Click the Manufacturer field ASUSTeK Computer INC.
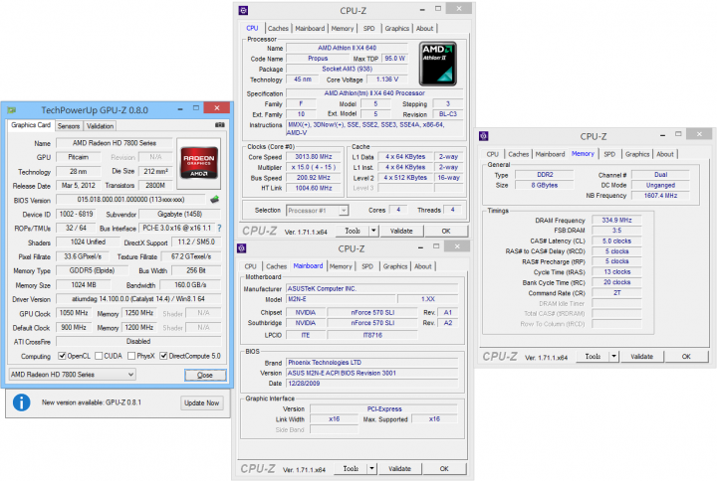Viewport: 717px width, 481px height. click(371, 289)
